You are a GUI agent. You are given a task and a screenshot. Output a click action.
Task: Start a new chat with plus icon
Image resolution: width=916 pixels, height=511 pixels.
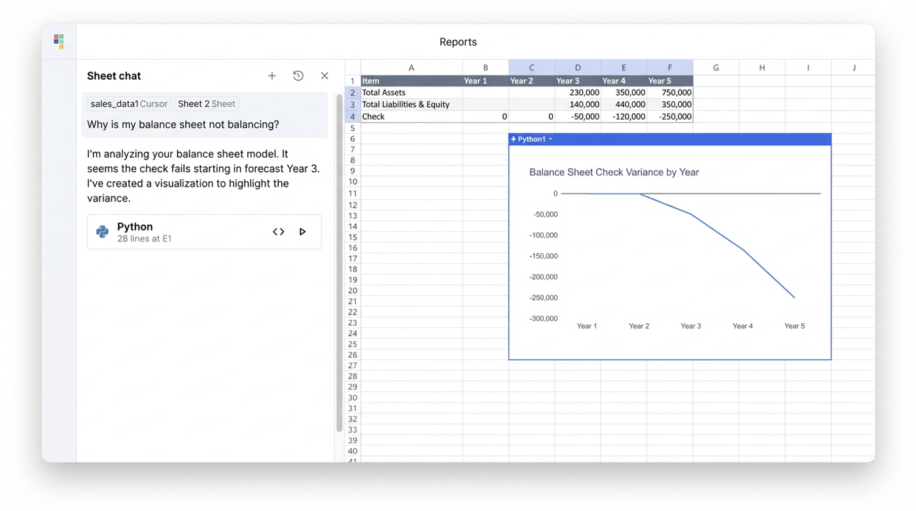[272, 76]
